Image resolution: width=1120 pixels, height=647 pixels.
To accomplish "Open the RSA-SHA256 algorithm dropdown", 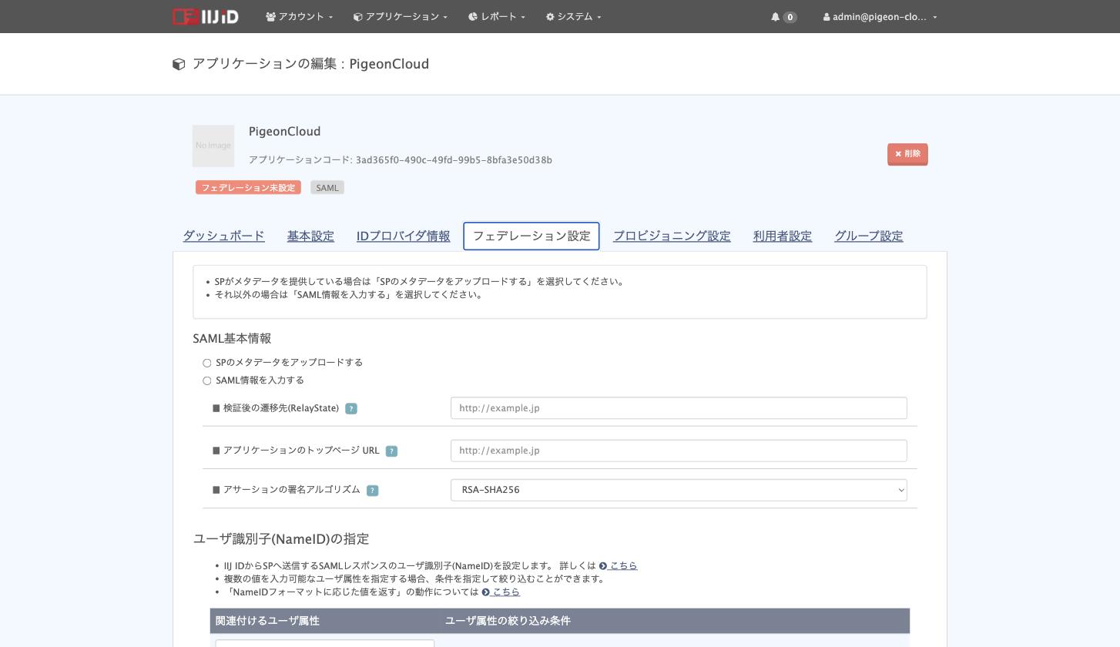I will [679, 490].
